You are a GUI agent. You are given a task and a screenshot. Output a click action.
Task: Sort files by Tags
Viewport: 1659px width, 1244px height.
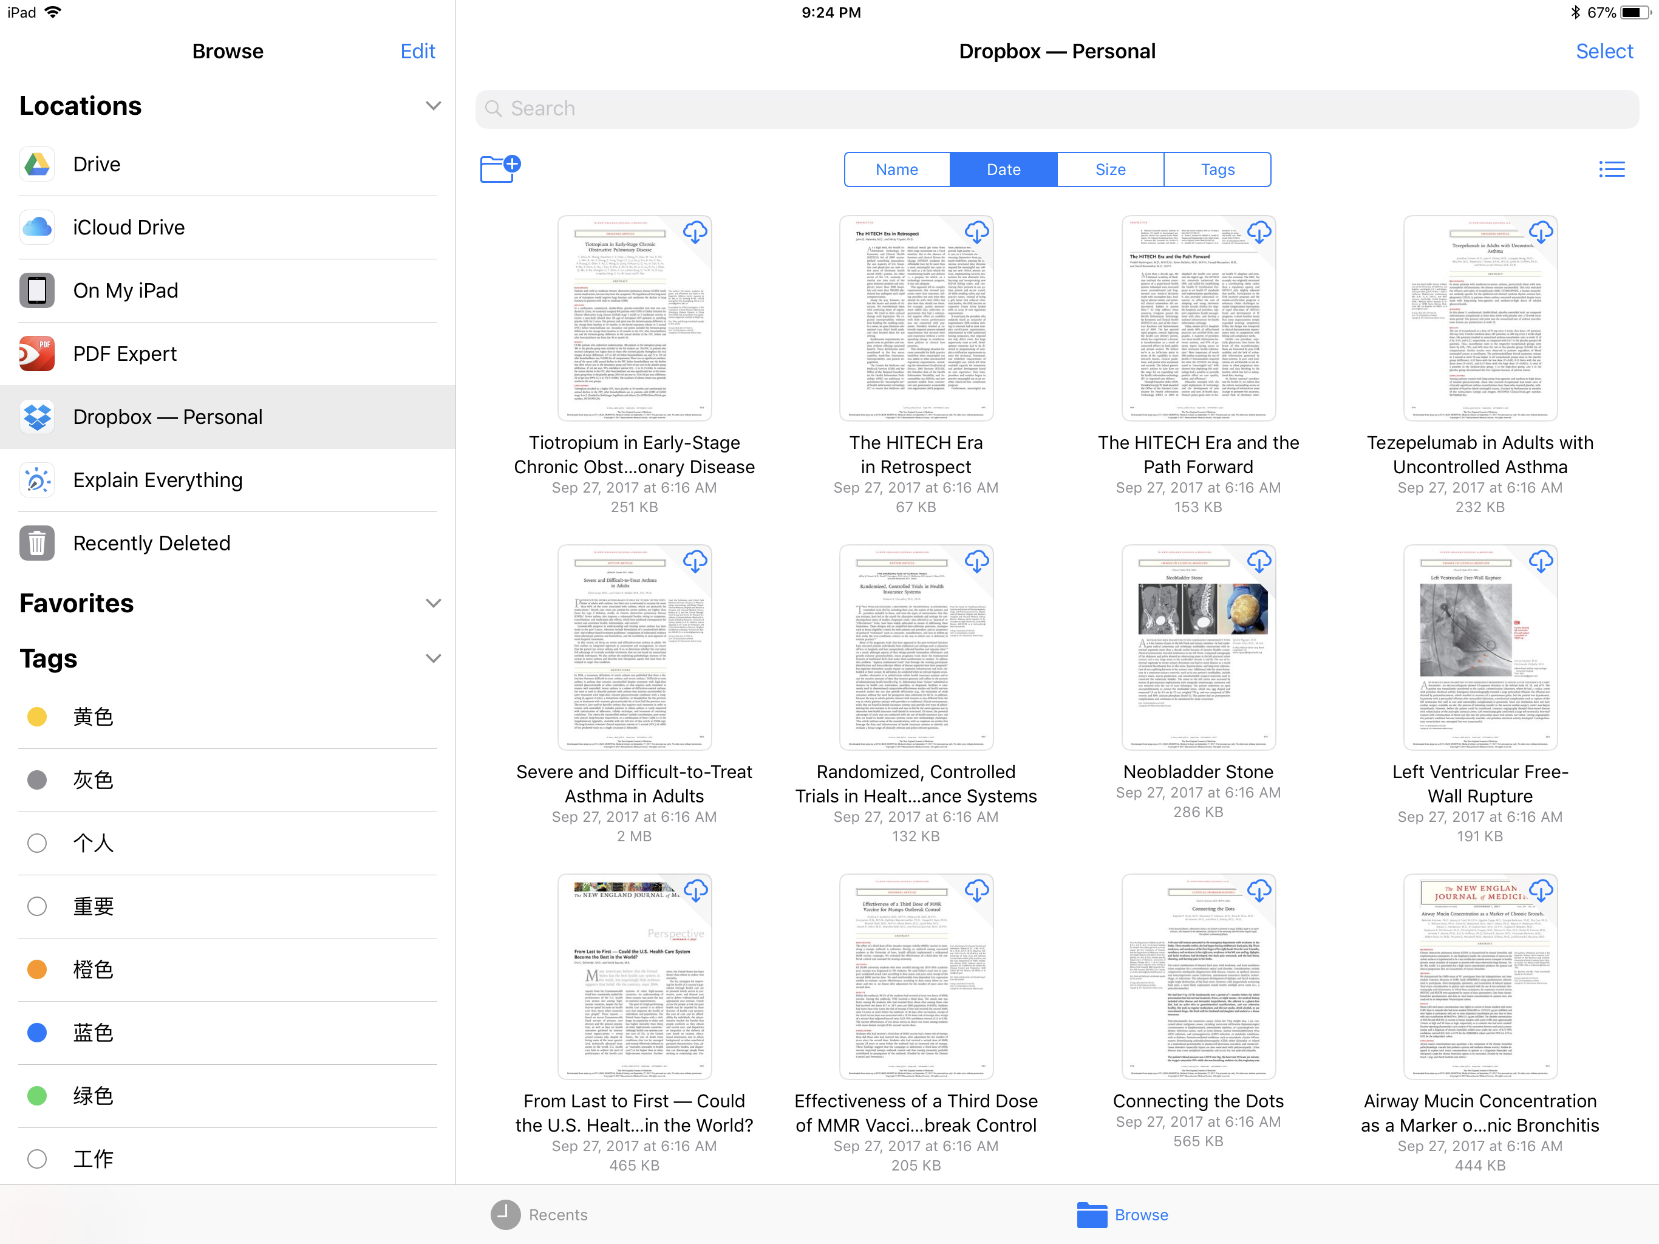coord(1218,169)
